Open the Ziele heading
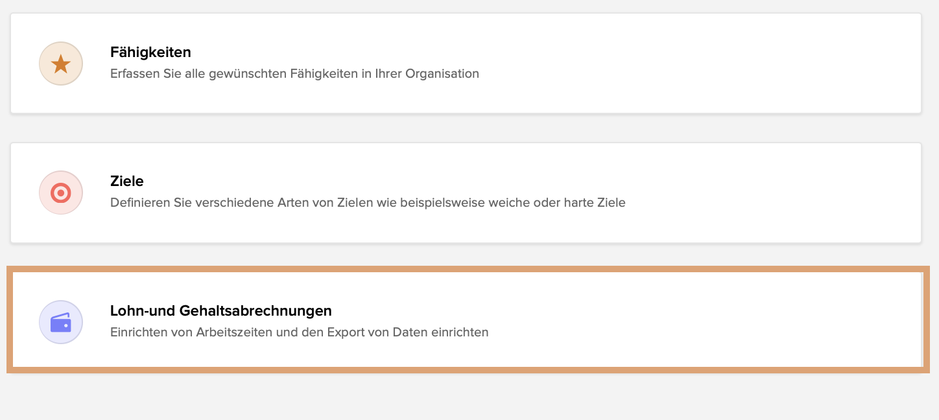Viewport: 939px width, 420px height. (126, 181)
